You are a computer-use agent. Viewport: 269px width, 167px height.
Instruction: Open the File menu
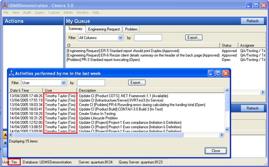[6, 13]
